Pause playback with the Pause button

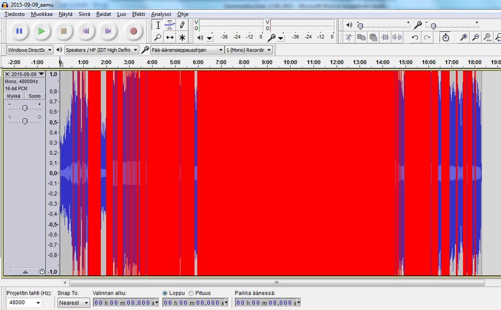(19, 31)
